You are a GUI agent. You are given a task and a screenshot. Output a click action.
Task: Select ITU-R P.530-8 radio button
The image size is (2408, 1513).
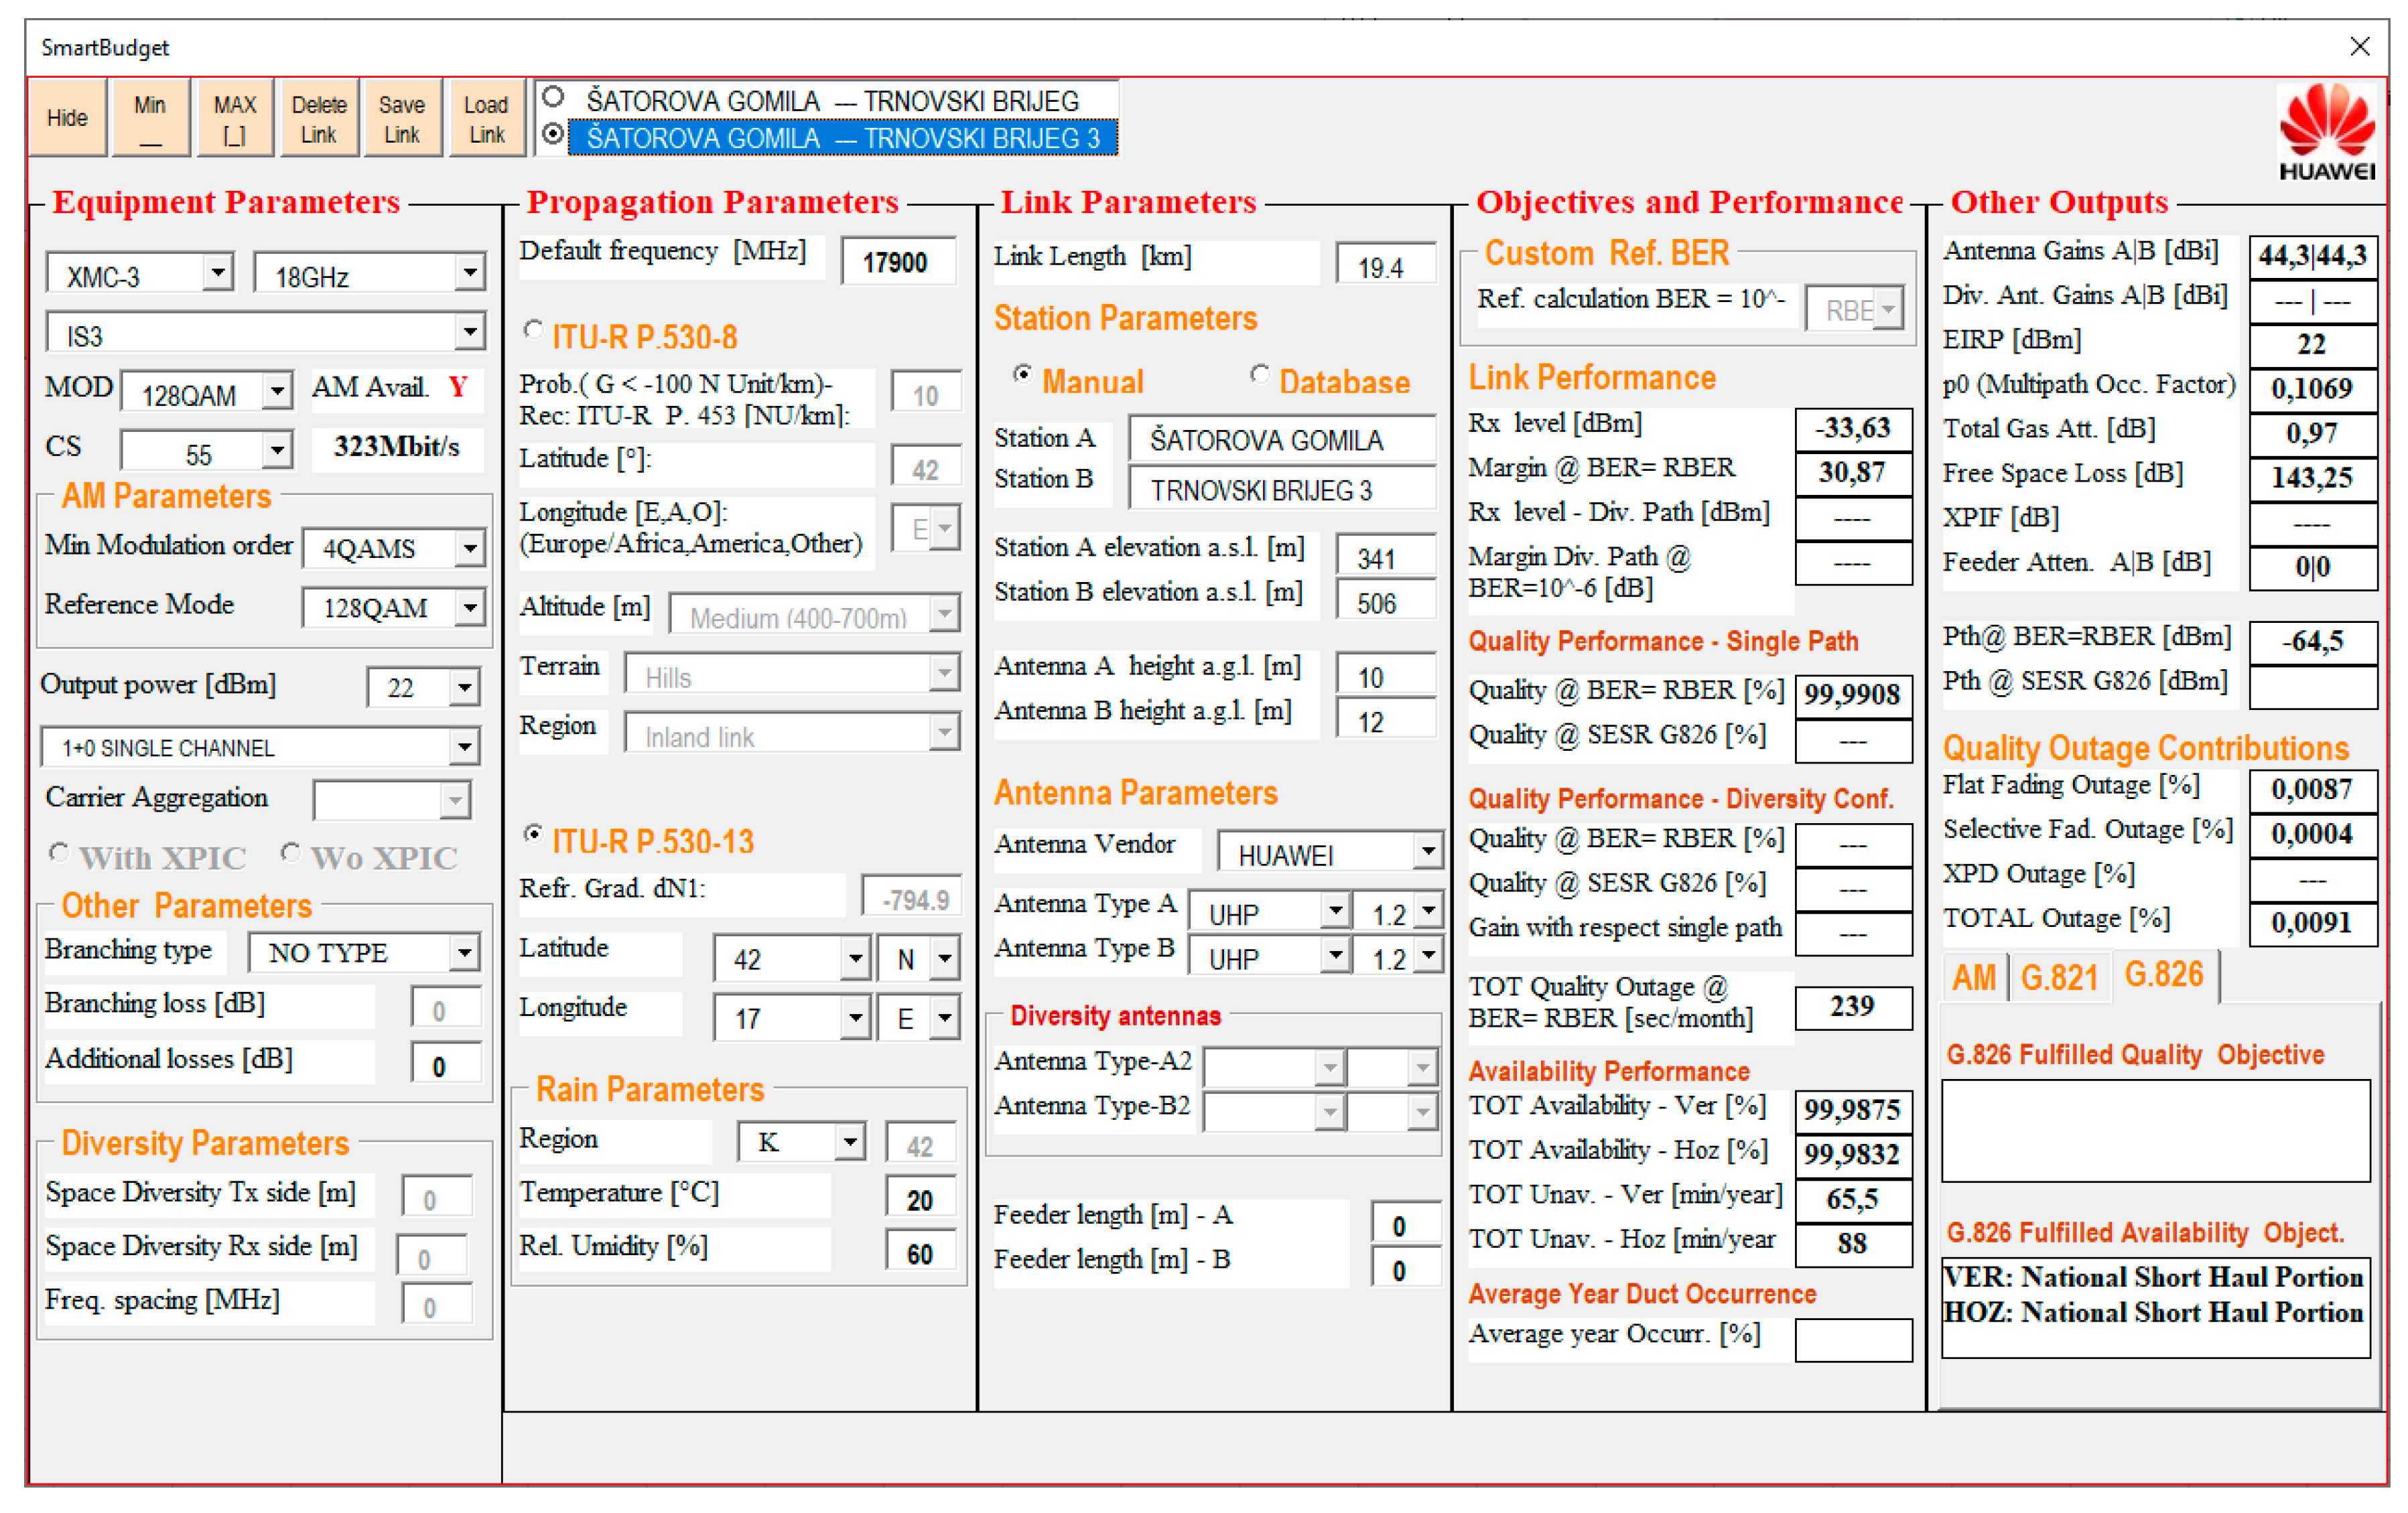534,330
